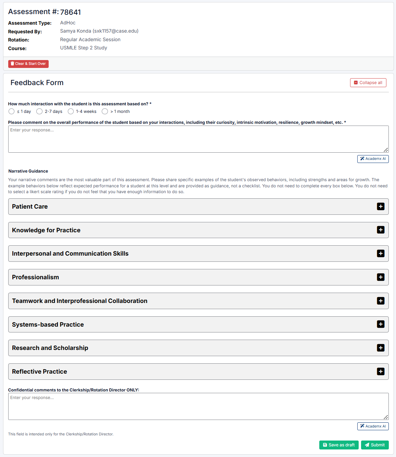Screen dimensions: 396x457
Task: Click the Collapse all button
Action: click(x=368, y=83)
